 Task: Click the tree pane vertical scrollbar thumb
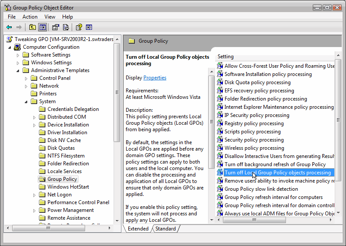pos(117,93)
